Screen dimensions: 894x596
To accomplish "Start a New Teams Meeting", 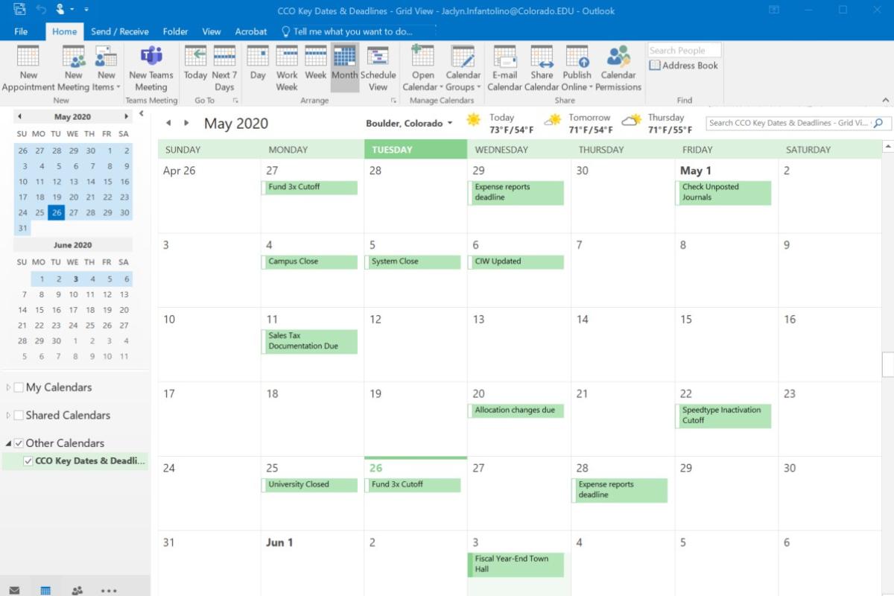I will click(x=151, y=69).
